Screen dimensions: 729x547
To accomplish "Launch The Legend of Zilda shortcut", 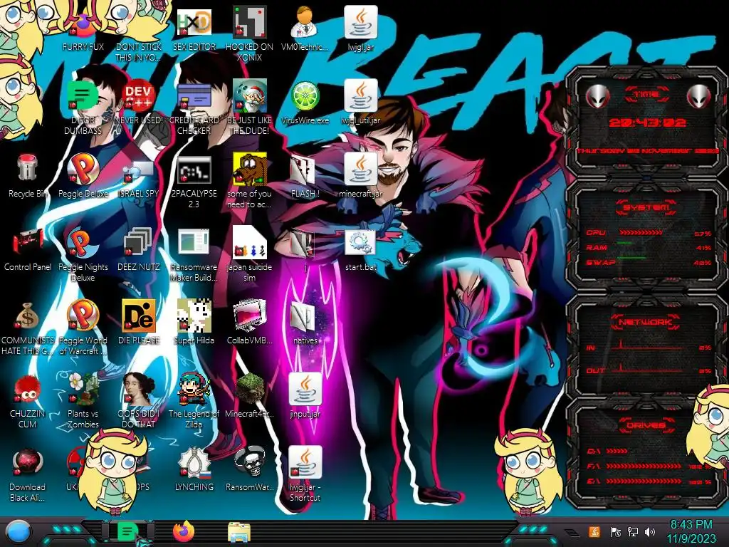I will pyautogui.click(x=194, y=388).
